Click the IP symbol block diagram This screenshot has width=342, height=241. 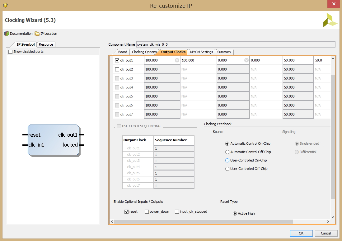tap(53, 140)
